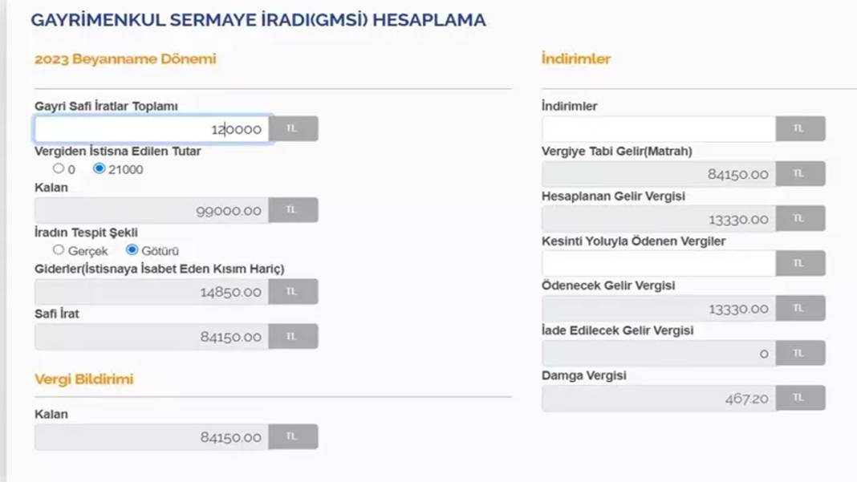Click TL badge beside Vergiye Tabi Gelir

tap(800, 173)
